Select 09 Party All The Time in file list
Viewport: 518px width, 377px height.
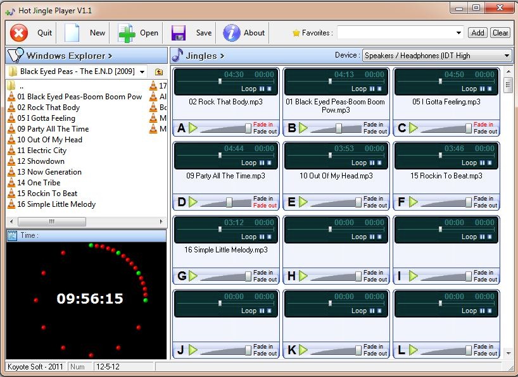pos(53,129)
